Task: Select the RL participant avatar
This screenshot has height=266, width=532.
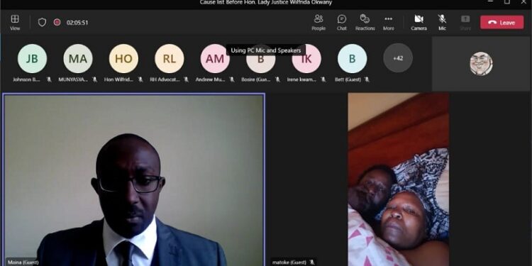Action: click(x=170, y=59)
